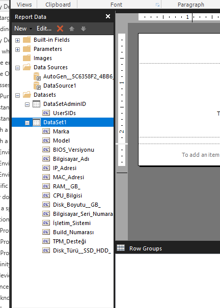Open the New dropdown menu
Screen dimensions: 220x308
[23, 29]
